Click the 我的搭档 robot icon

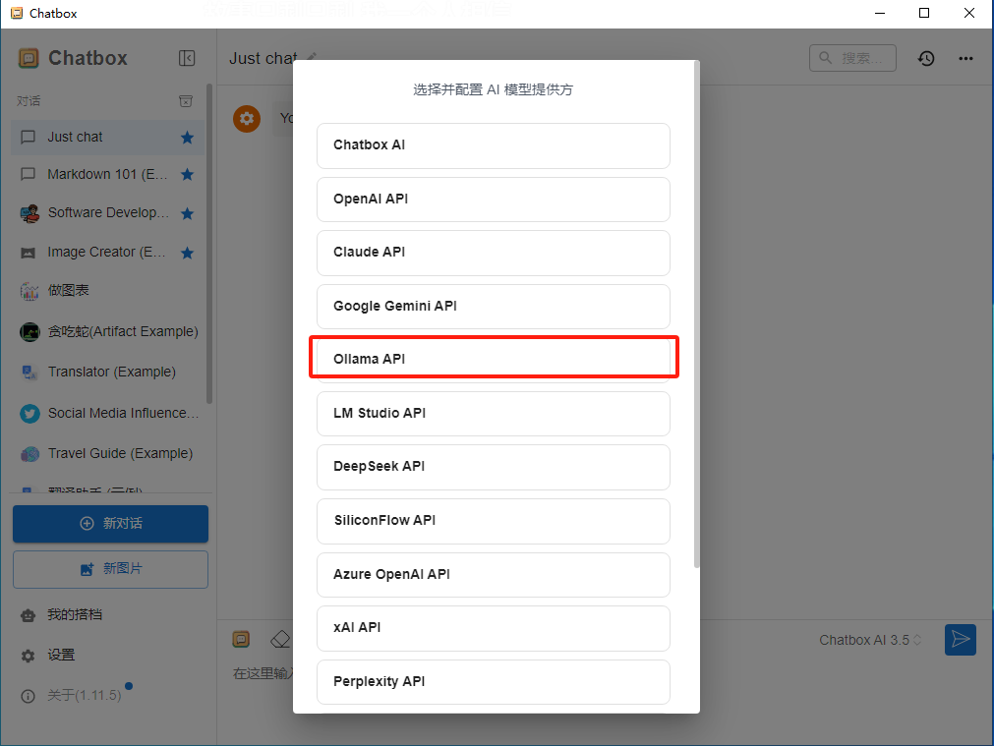click(x=28, y=615)
